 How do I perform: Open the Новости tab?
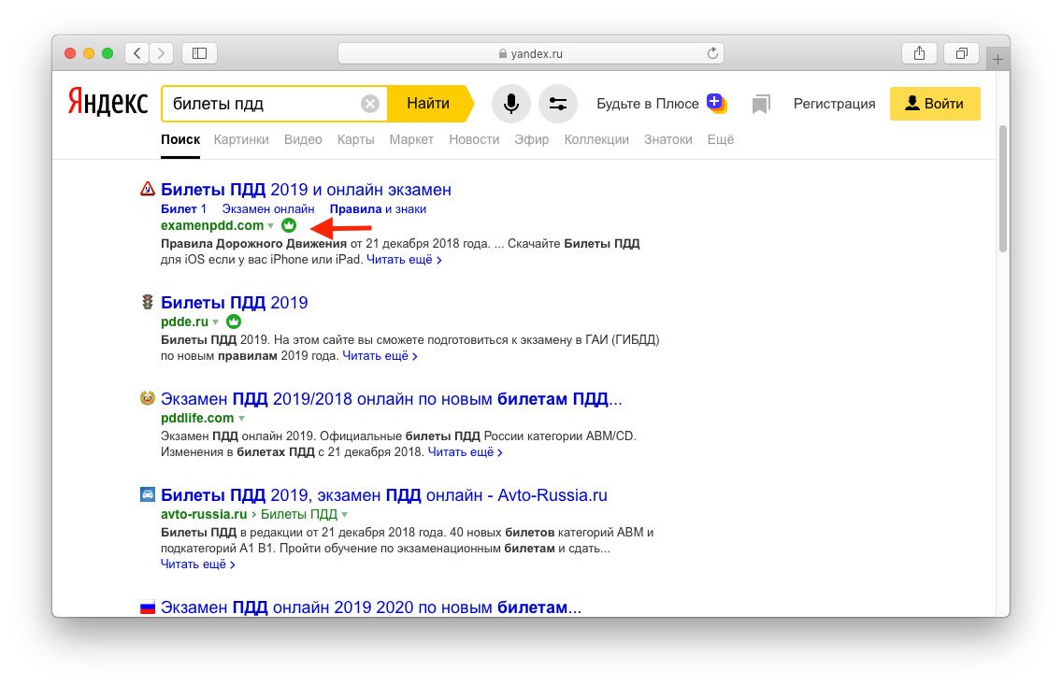[474, 139]
